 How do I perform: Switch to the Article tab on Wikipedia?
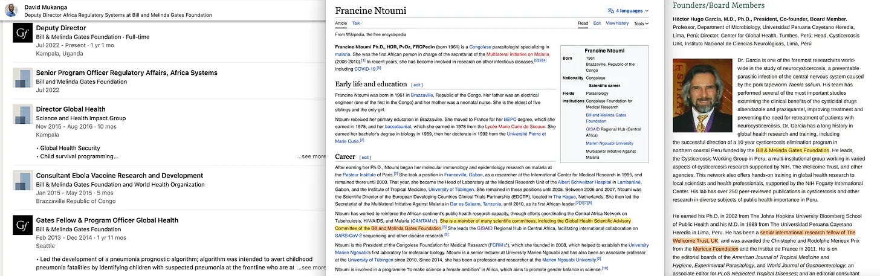(341, 24)
